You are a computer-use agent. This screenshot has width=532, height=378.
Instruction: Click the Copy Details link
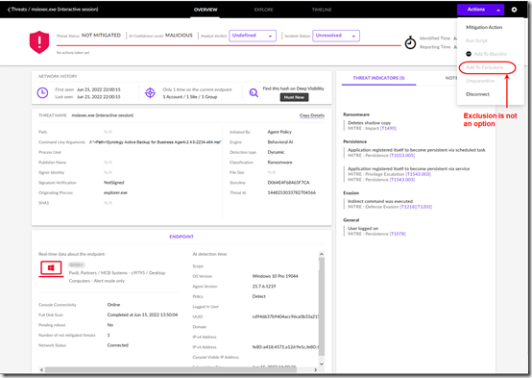click(312, 115)
